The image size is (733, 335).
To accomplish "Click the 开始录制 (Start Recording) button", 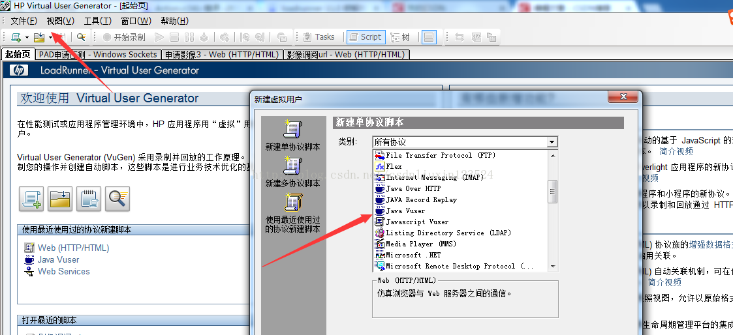I will [125, 37].
